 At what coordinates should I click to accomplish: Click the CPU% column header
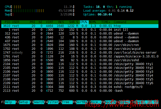[84, 22]
